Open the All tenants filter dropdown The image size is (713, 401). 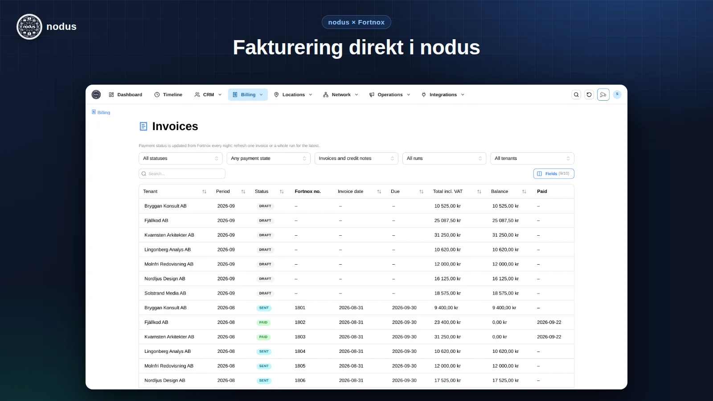tap(532, 159)
